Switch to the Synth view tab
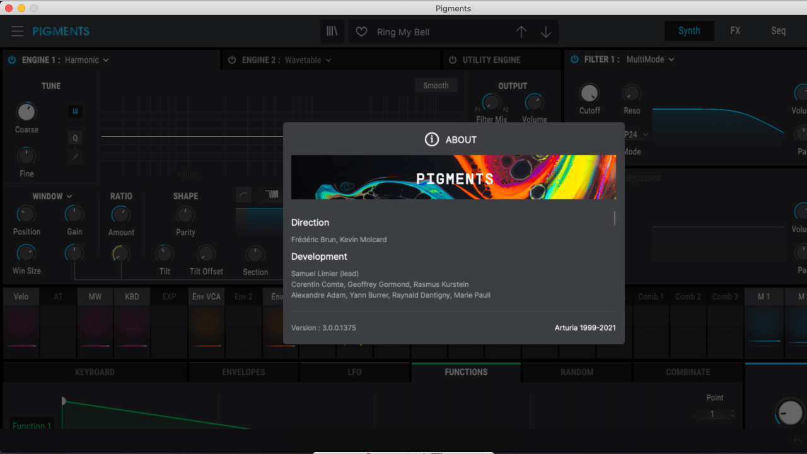The width and height of the screenshot is (807, 454). (x=689, y=31)
